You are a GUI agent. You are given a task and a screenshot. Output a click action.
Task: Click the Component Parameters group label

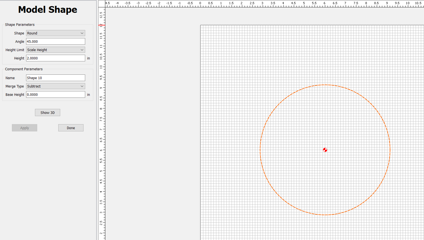tap(24, 69)
